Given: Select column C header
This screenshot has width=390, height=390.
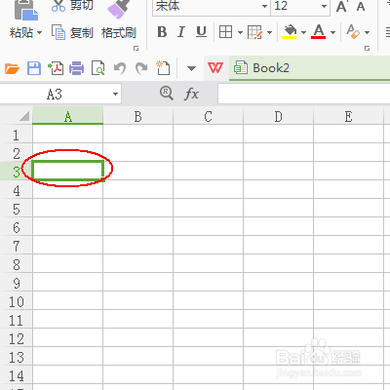Looking at the screenshot, I should click(x=209, y=116).
